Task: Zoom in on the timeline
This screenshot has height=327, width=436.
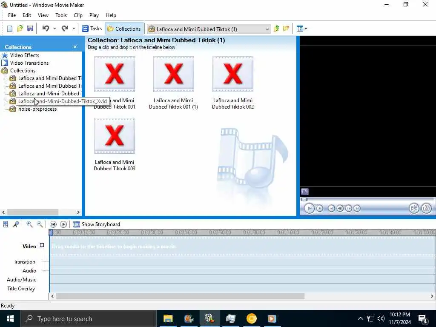Action: pos(29,224)
